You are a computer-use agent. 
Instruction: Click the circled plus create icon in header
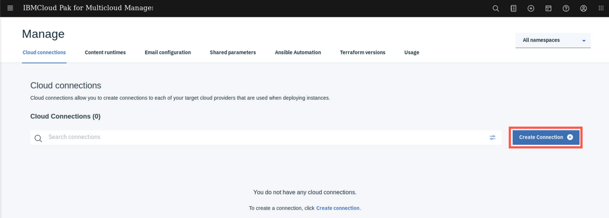tap(531, 8)
